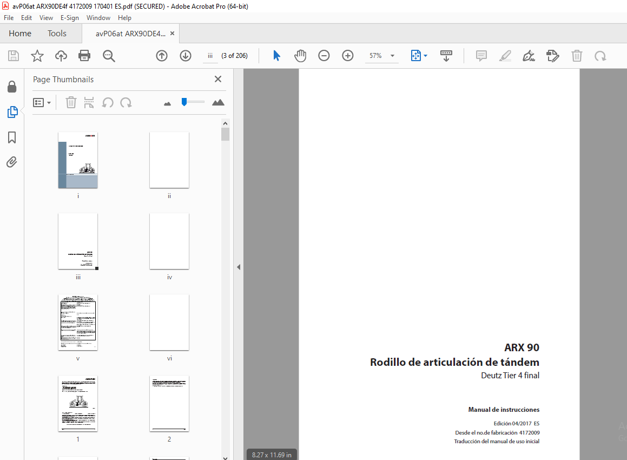The width and height of the screenshot is (627, 460).
Task: Toggle the Page Thumbnails sidebar icon
Action: [x=12, y=112]
